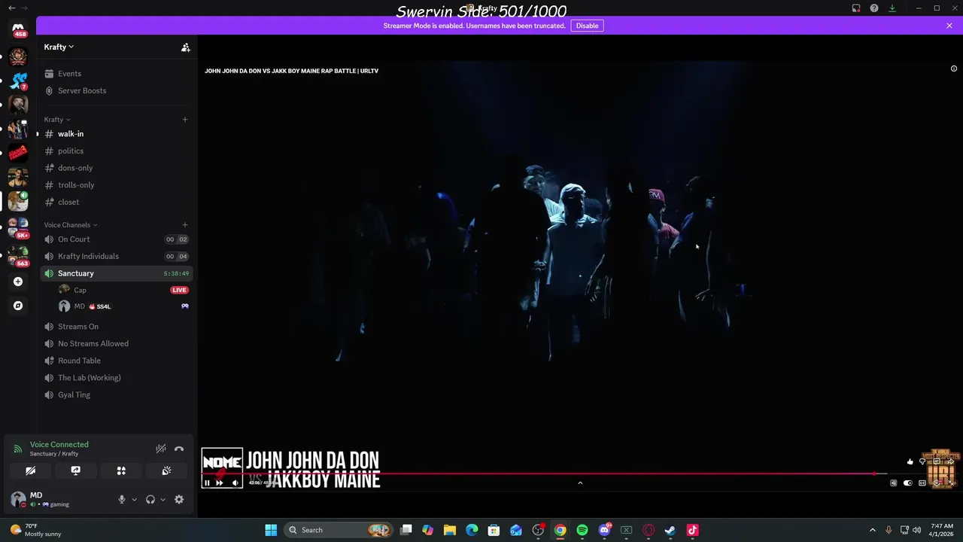
Task: Click user Cap in Sanctuary
Action: (x=80, y=290)
